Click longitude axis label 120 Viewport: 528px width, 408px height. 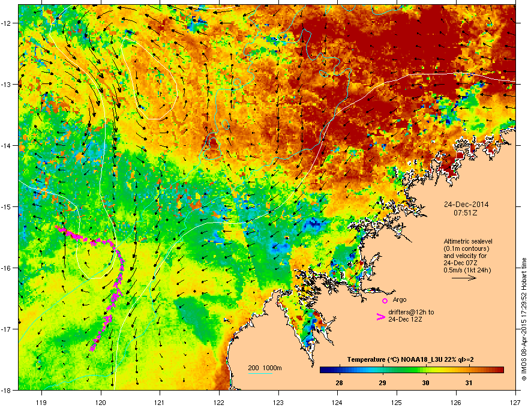pyautogui.click(x=101, y=402)
